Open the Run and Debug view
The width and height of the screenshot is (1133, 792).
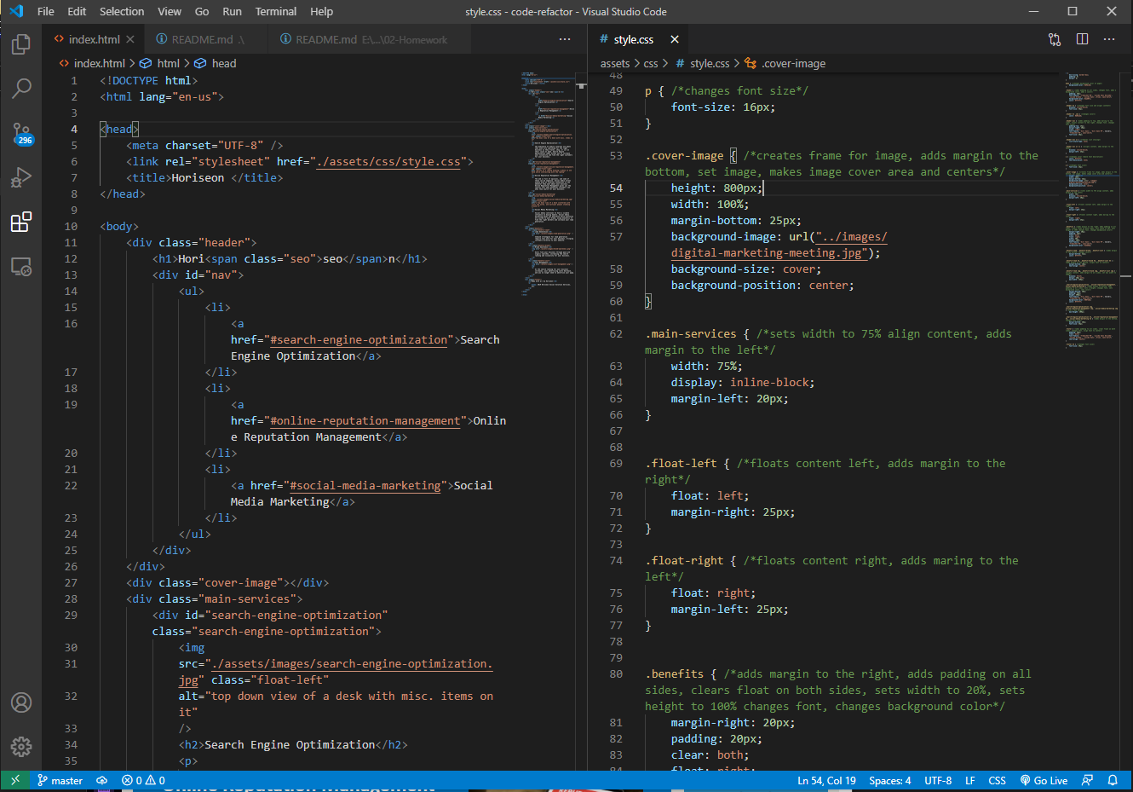[x=21, y=177]
